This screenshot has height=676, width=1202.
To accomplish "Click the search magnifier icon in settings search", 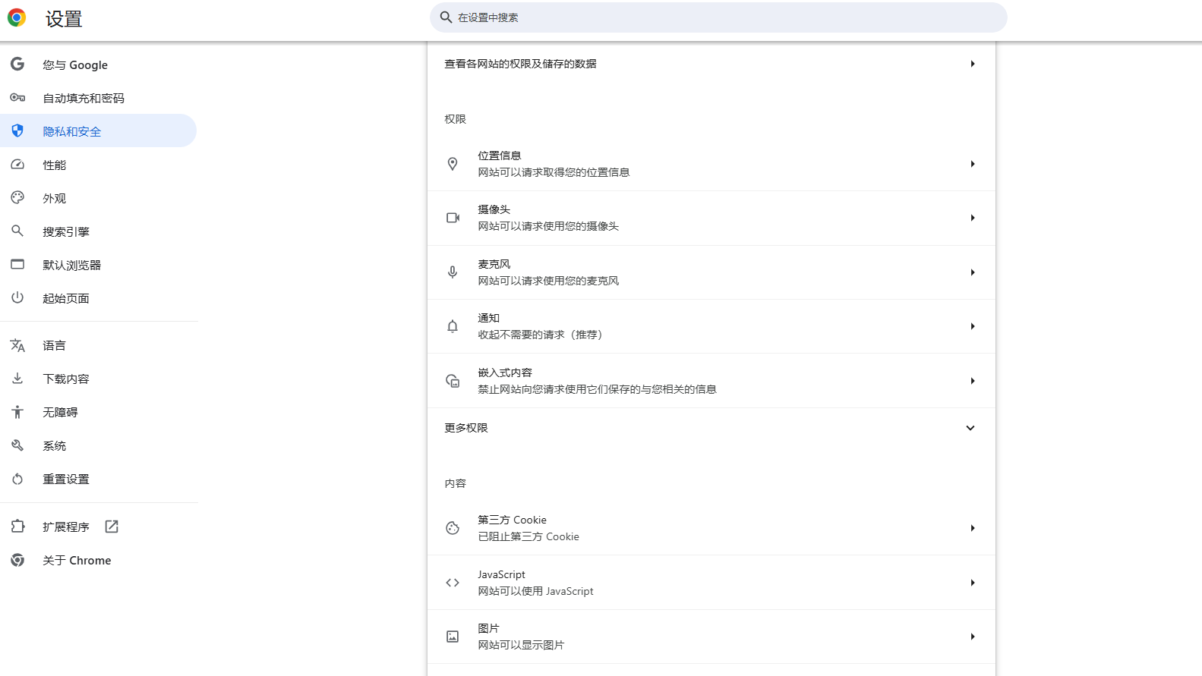I will 446,17.
